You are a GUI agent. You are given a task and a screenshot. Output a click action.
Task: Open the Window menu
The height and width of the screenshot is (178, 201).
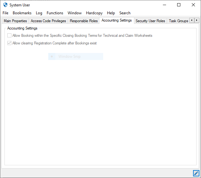coord(75,13)
